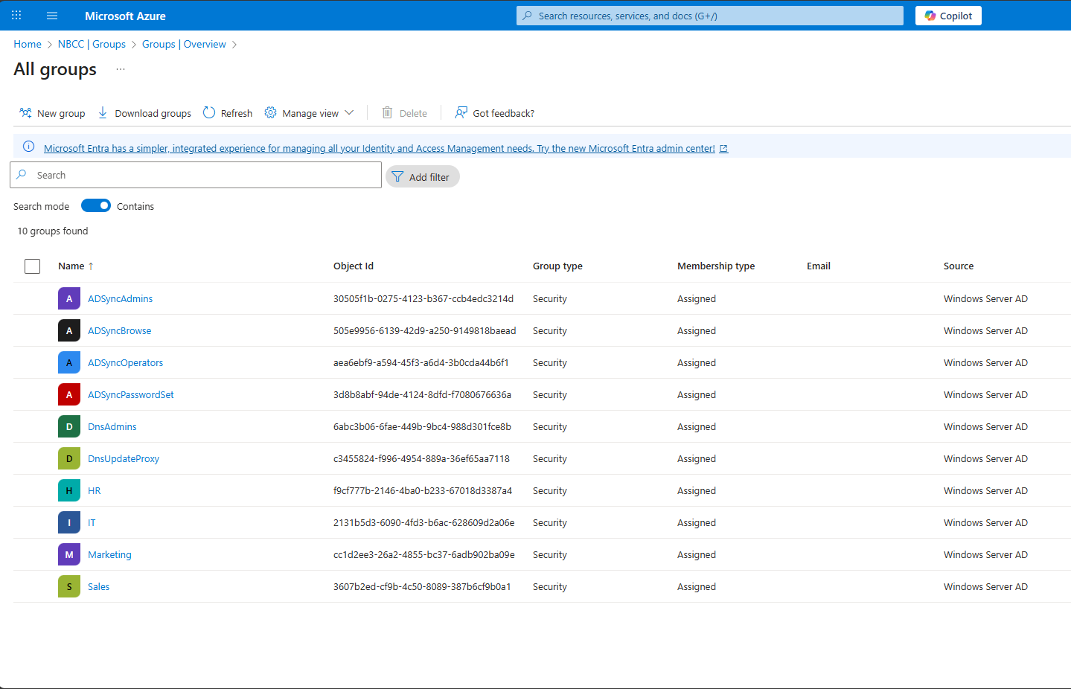
Task: Navigate to Home breadcrumb
Action: (x=28, y=45)
